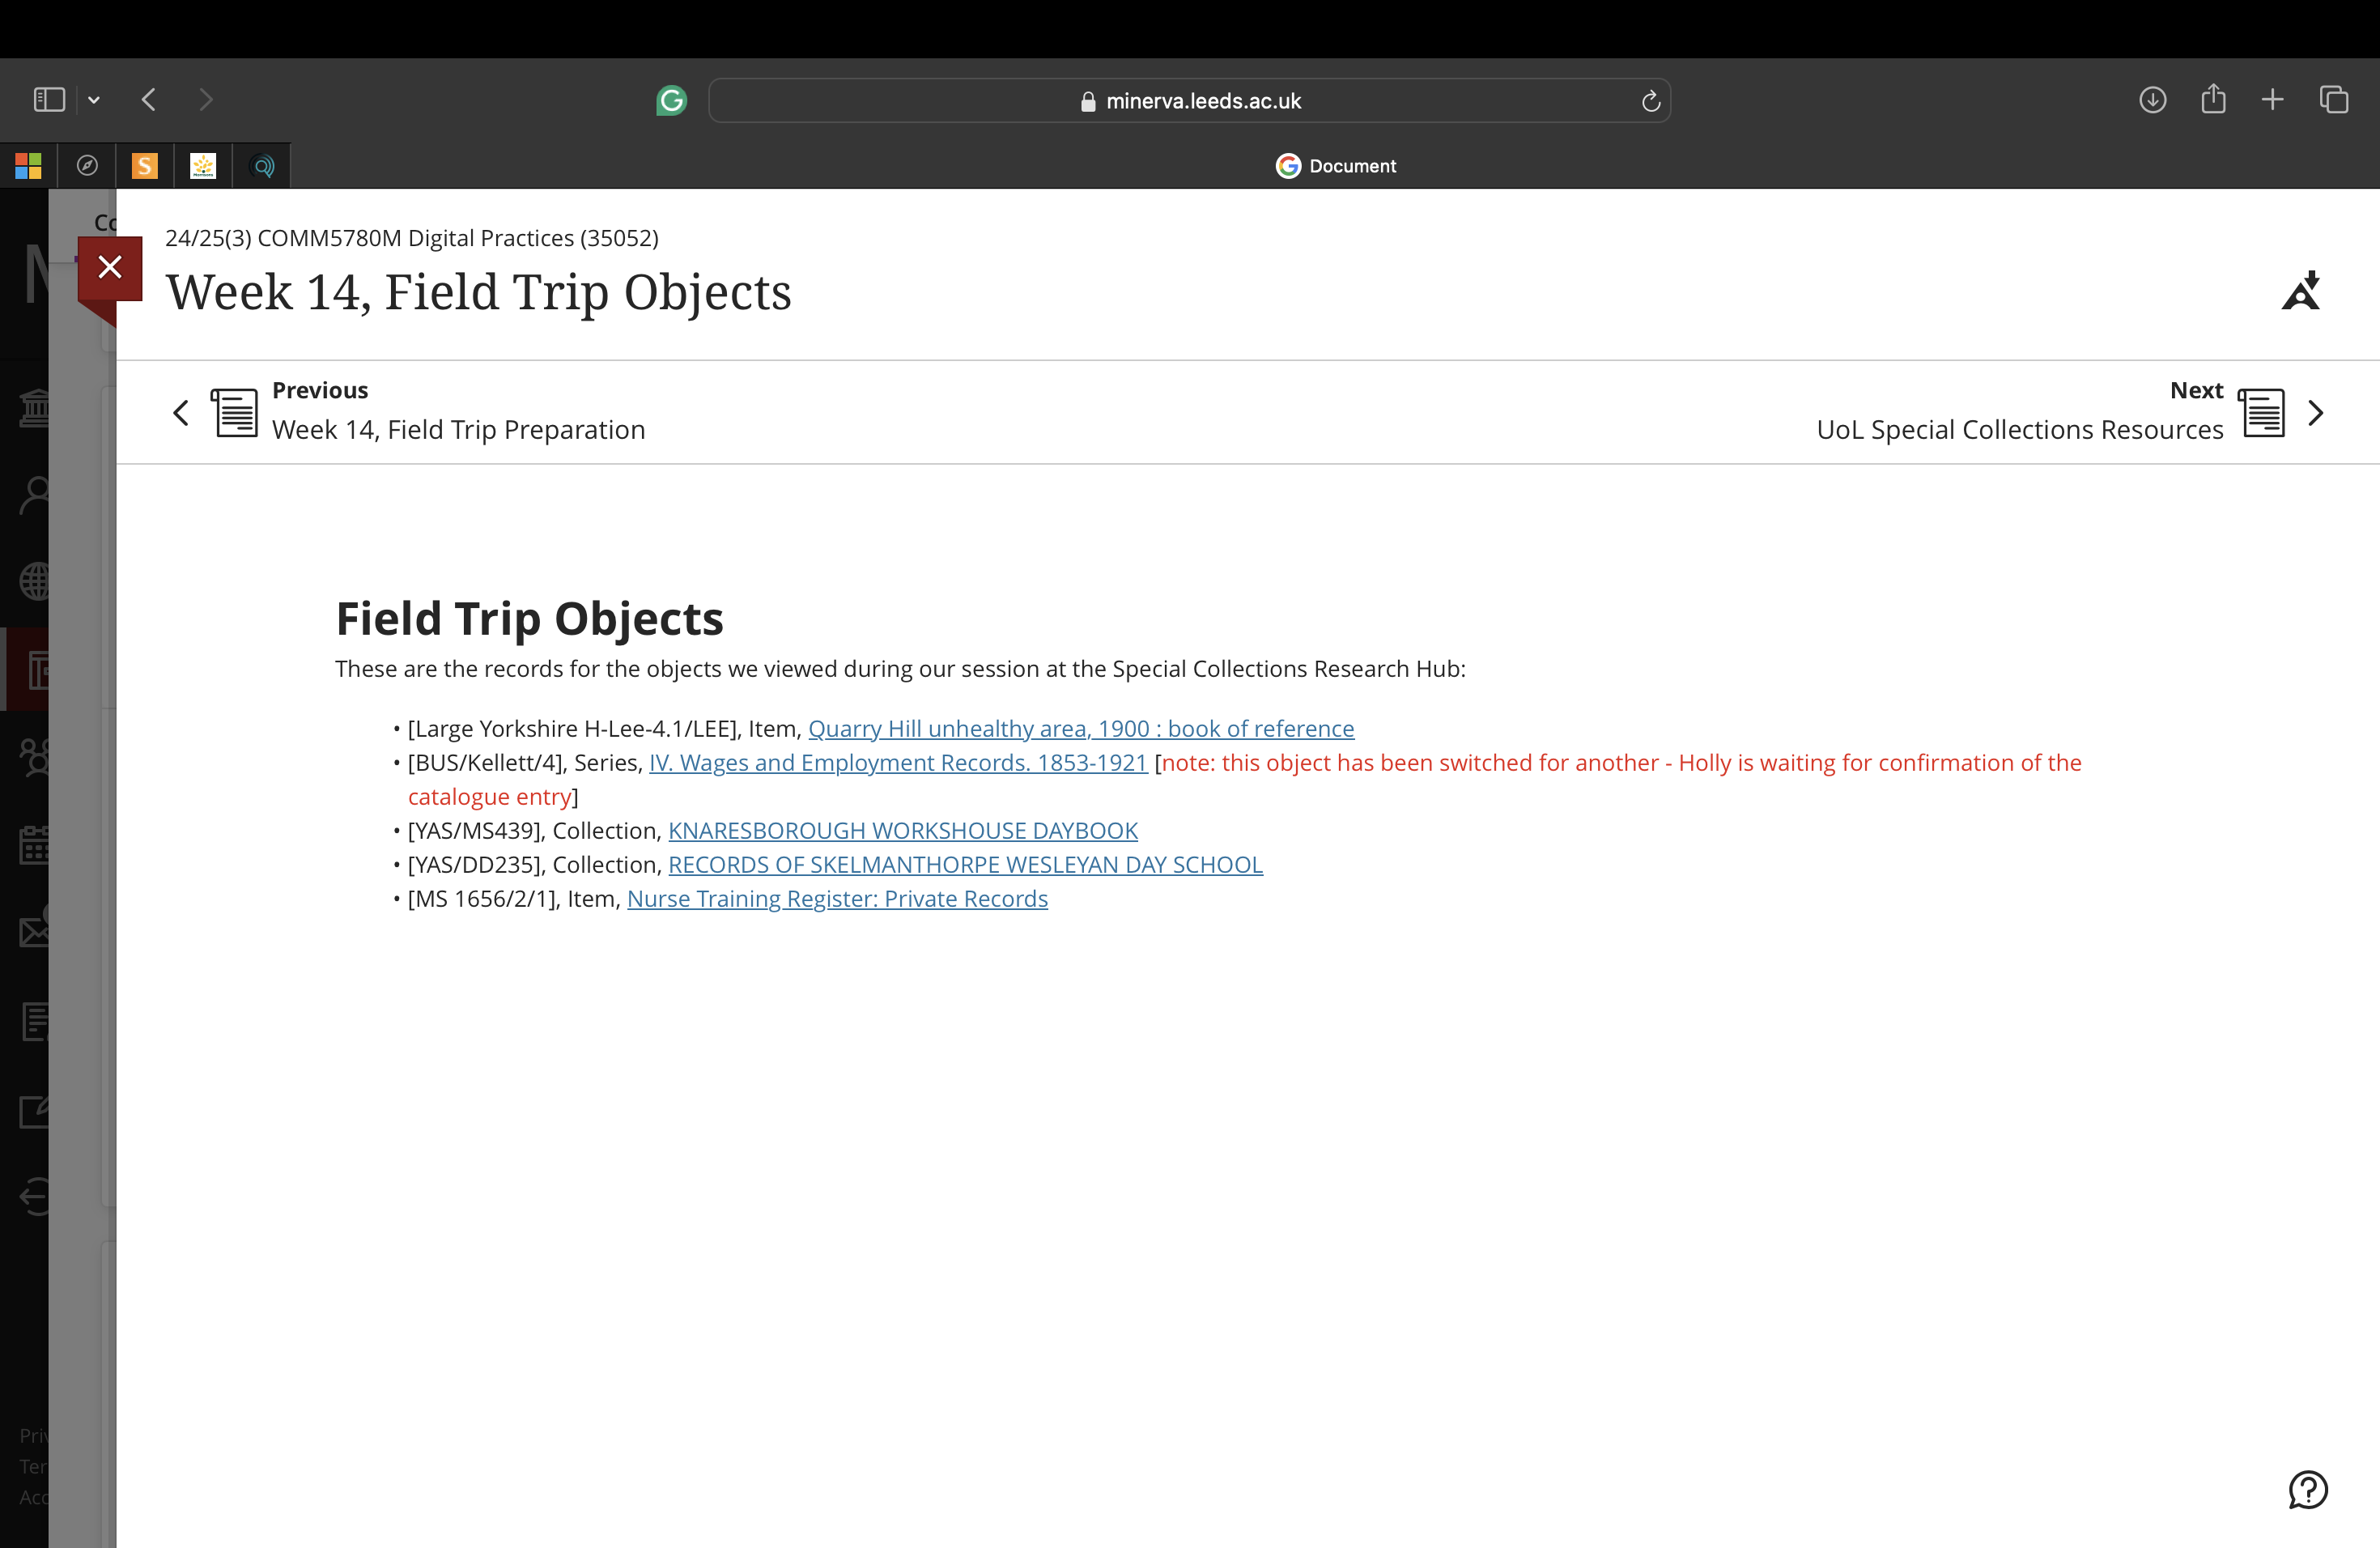The width and height of the screenshot is (2380, 1548).
Task: Open Knaresborough Workshouse Daybook link
Action: click(x=902, y=831)
